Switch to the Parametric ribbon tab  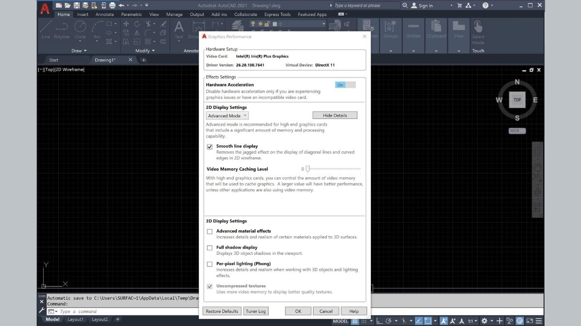(x=132, y=14)
